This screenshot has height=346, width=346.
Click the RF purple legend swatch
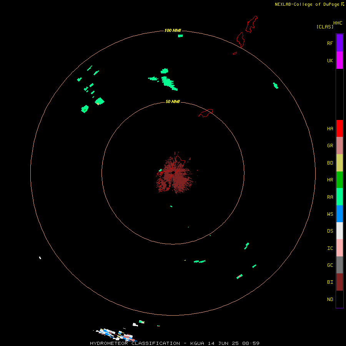pos(339,43)
